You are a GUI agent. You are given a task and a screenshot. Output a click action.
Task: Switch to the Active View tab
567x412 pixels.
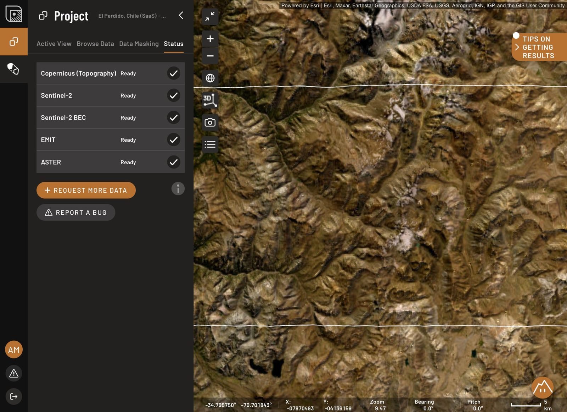54,44
